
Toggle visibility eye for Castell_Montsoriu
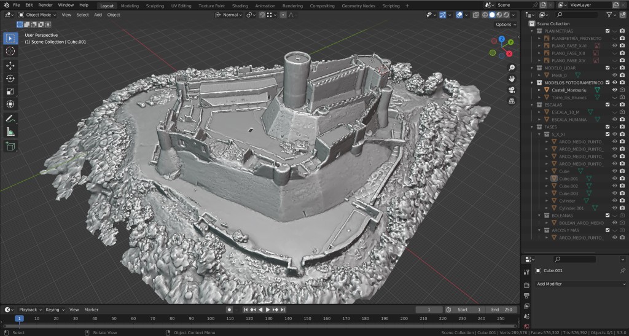[x=614, y=90]
